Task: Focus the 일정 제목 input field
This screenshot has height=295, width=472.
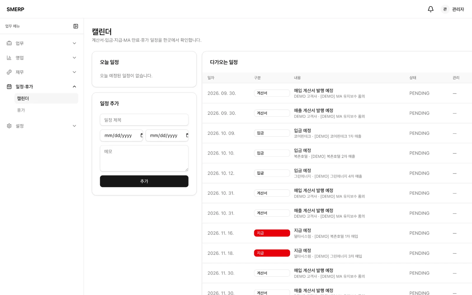Action: click(144, 120)
